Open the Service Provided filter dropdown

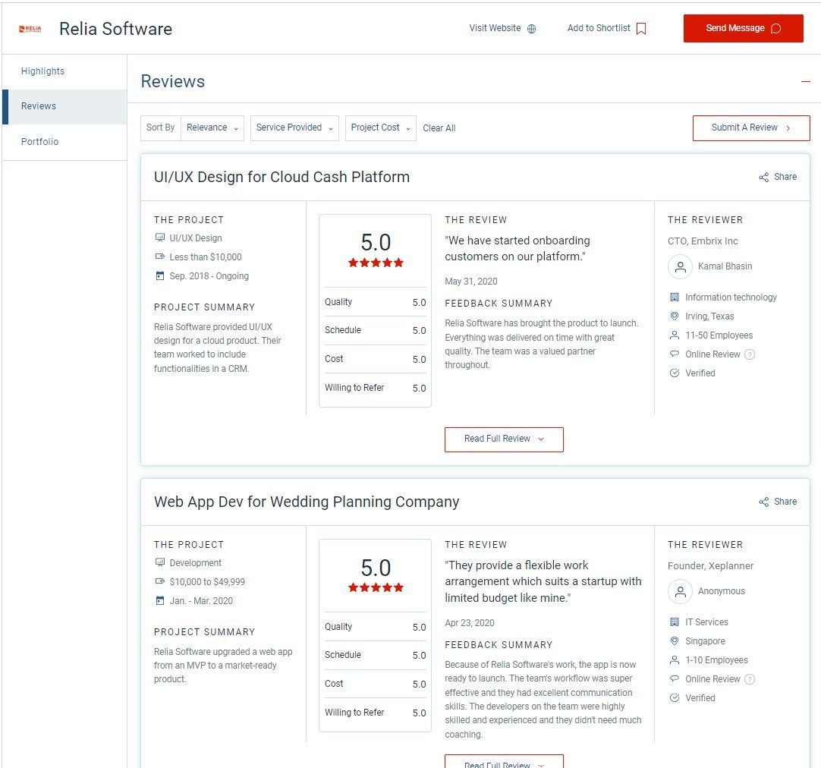point(294,128)
